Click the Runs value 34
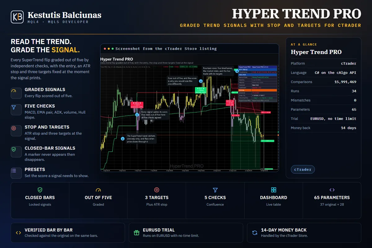The height and width of the screenshot is (248, 372). (354, 91)
